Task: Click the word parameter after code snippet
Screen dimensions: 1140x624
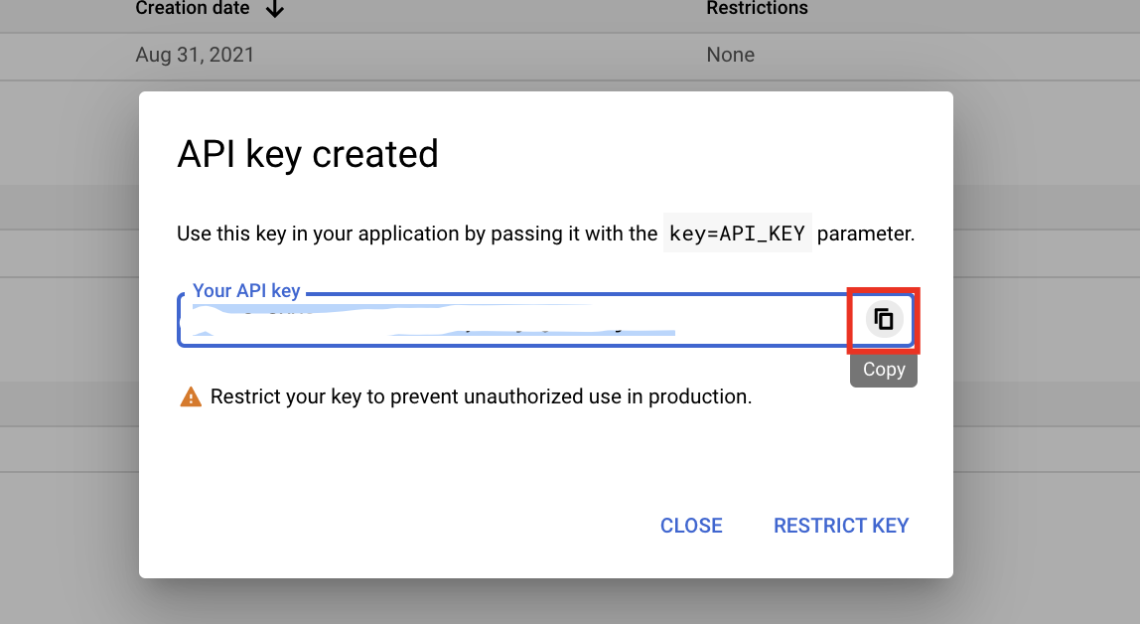Action: coord(865,234)
